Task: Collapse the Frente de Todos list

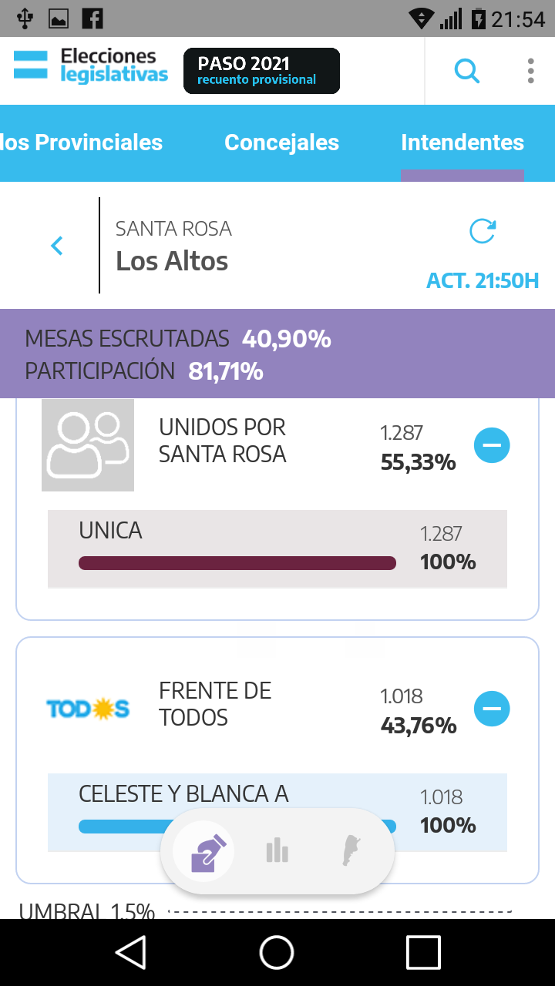Action: point(492,709)
